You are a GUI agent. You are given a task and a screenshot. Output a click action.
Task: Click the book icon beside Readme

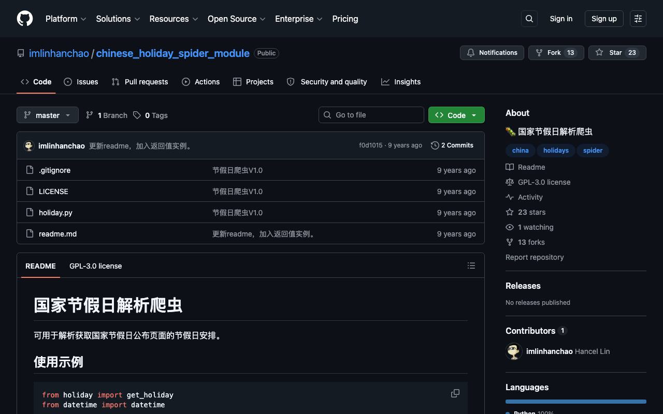[x=510, y=167]
